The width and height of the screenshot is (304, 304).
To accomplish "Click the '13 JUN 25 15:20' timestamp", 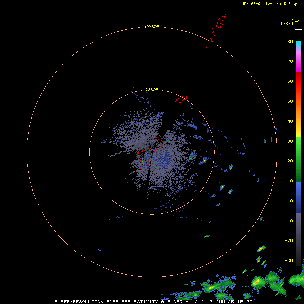I will click(230, 302).
